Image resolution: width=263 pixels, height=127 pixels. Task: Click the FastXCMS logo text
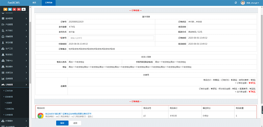pyautogui.click(x=14, y=3)
